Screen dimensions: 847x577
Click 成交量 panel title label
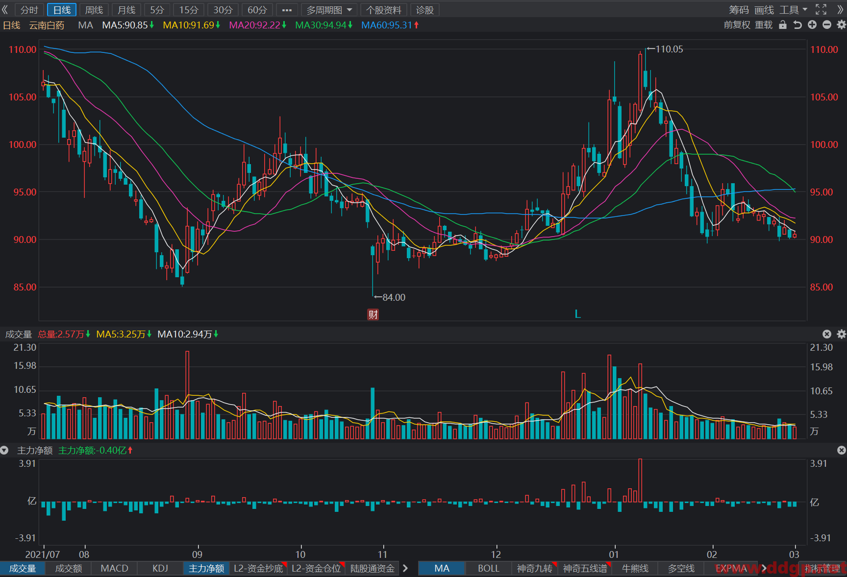pos(19,334)
